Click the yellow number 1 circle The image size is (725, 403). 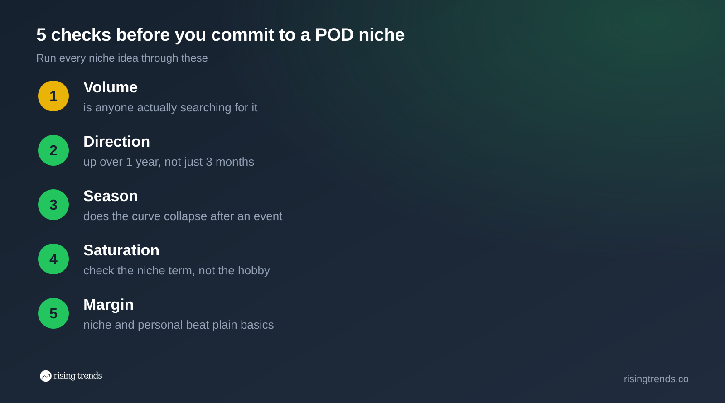[53, 96]
